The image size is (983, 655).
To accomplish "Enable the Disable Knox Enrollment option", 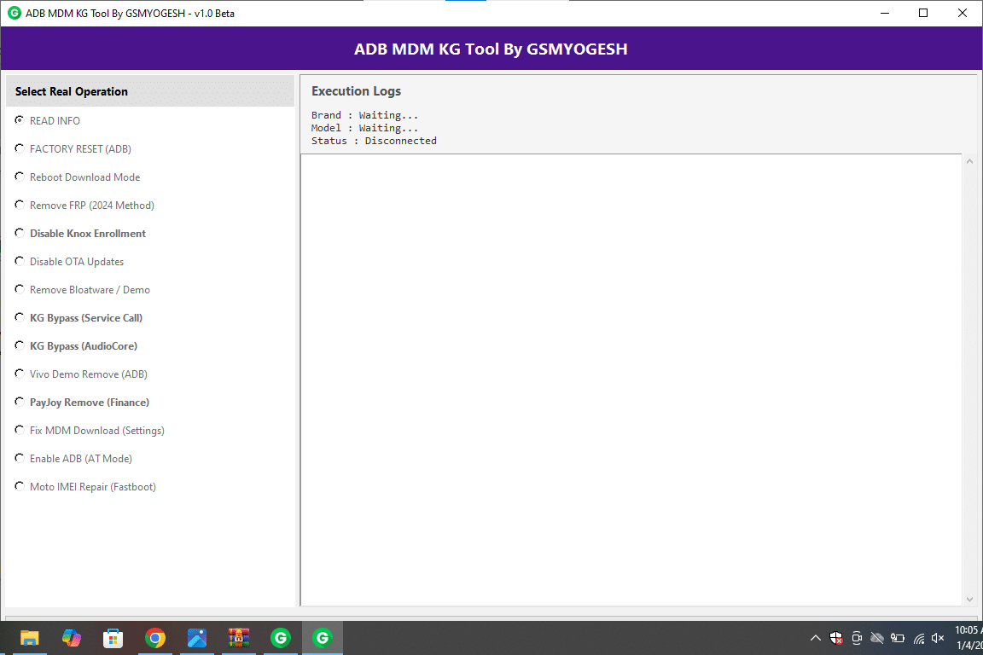I will (x=19, y=233).
